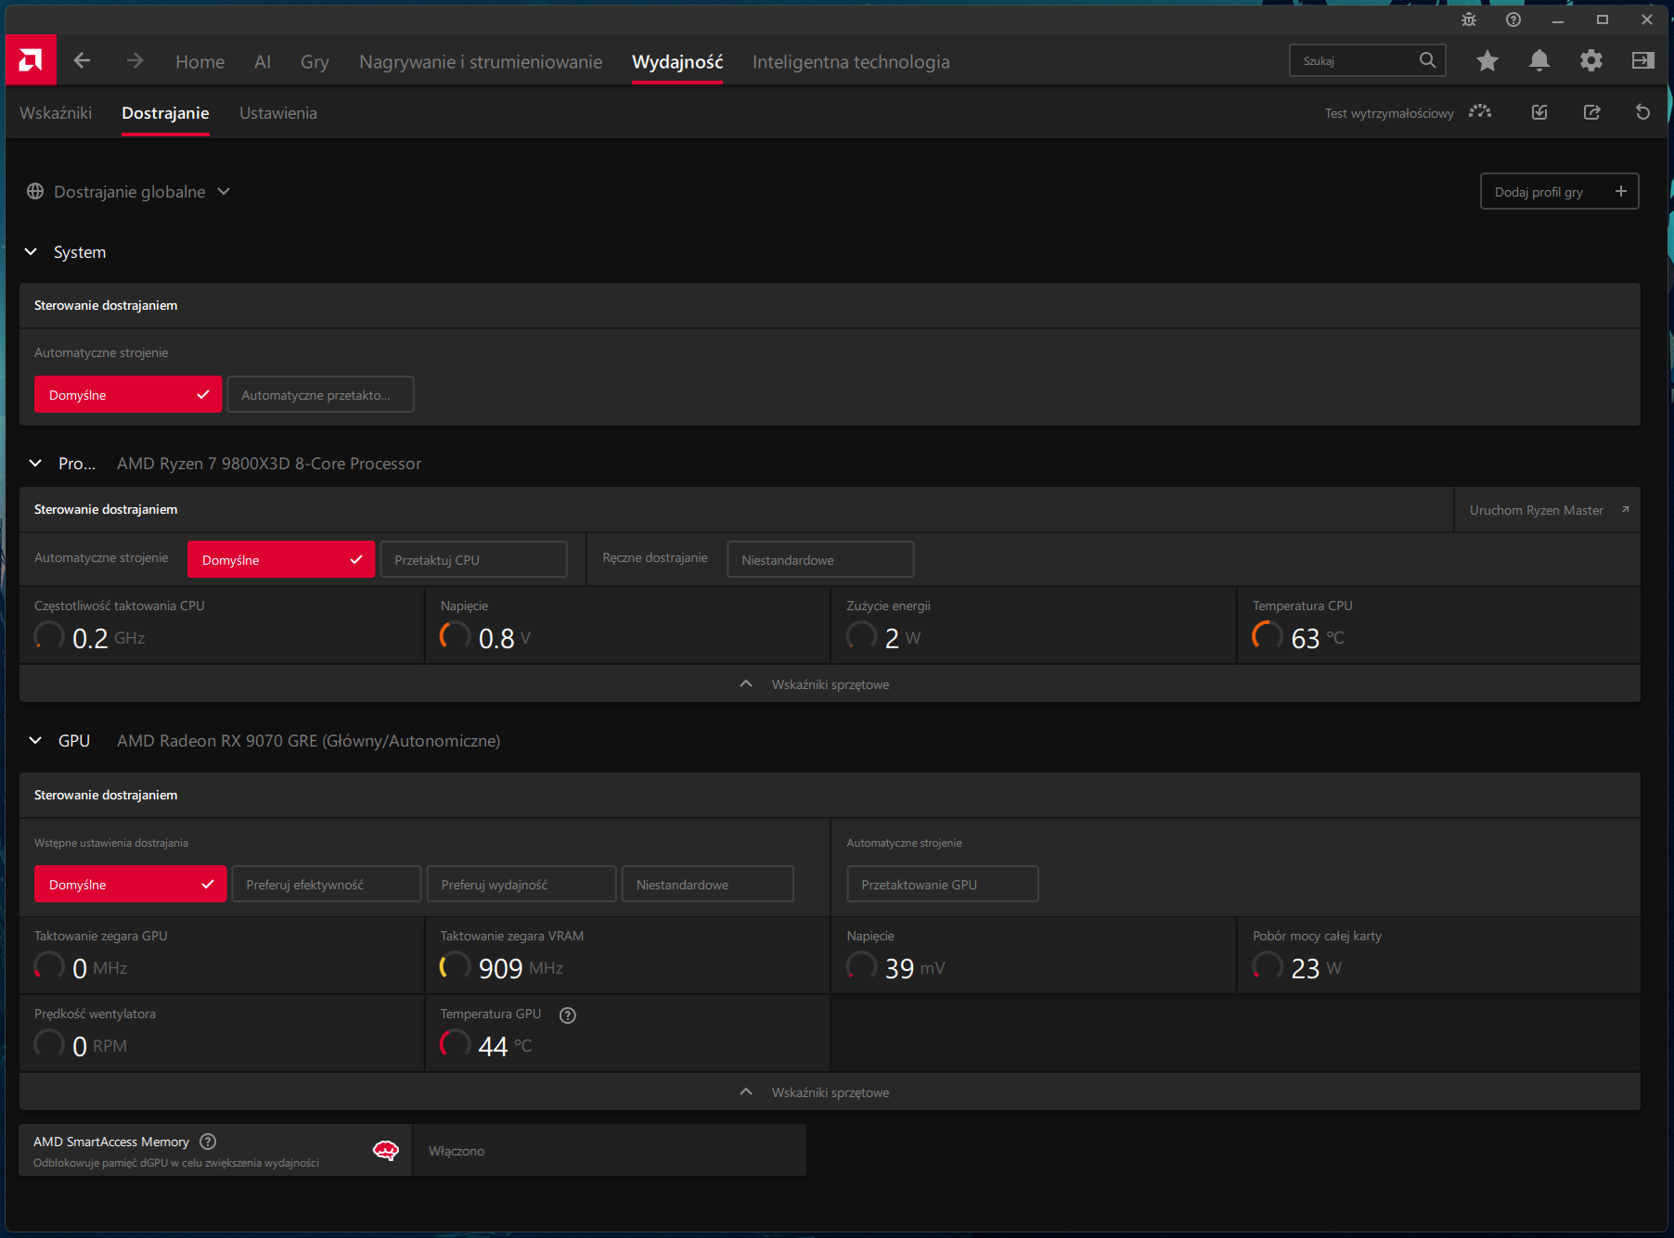1674x1238 pixels.
Task: Open the Gry menu tab
Action: 315,62
